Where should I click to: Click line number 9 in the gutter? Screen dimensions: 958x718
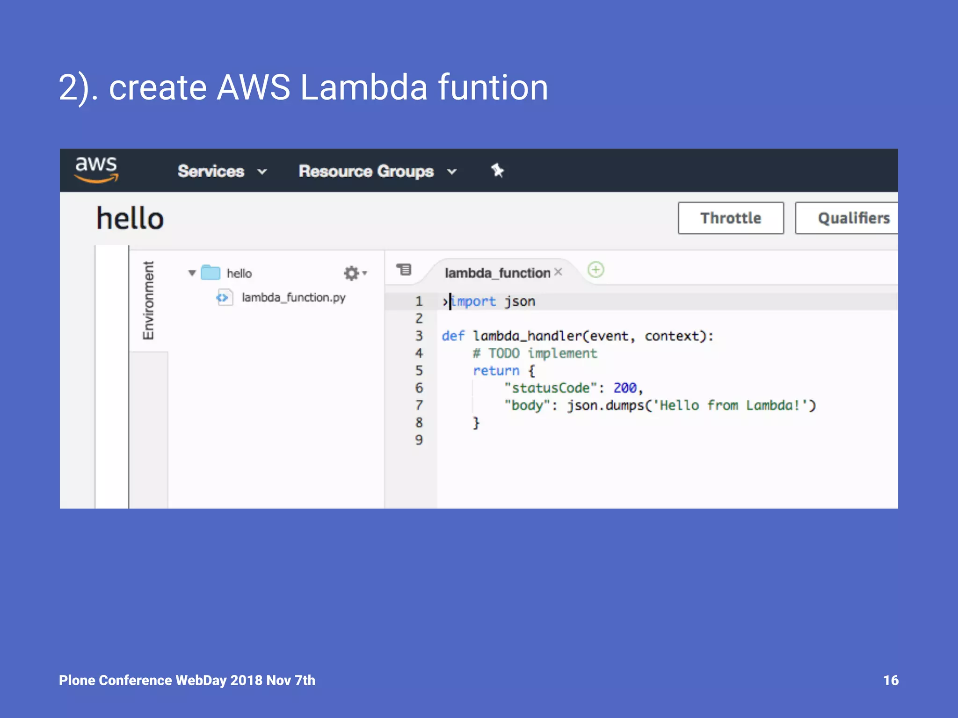419,440
